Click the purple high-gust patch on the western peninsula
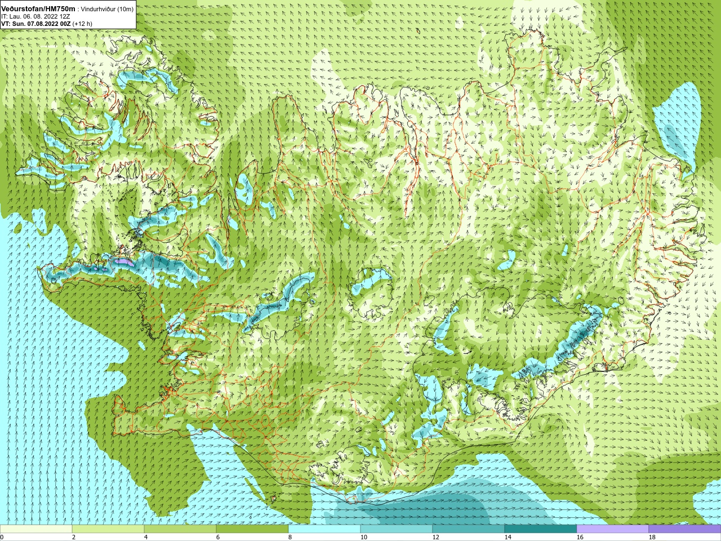The image size is (721, 541). click(x=124, y=261)
